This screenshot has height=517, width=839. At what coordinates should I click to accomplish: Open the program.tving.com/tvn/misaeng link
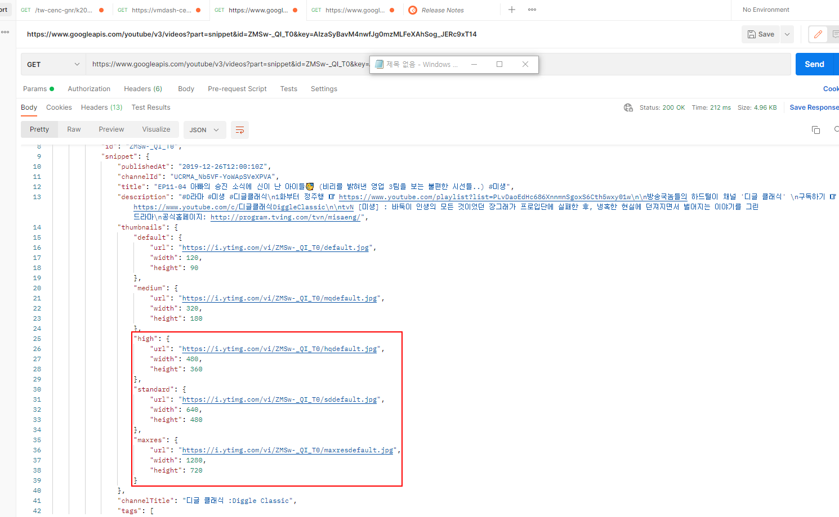tap(285, 217)
